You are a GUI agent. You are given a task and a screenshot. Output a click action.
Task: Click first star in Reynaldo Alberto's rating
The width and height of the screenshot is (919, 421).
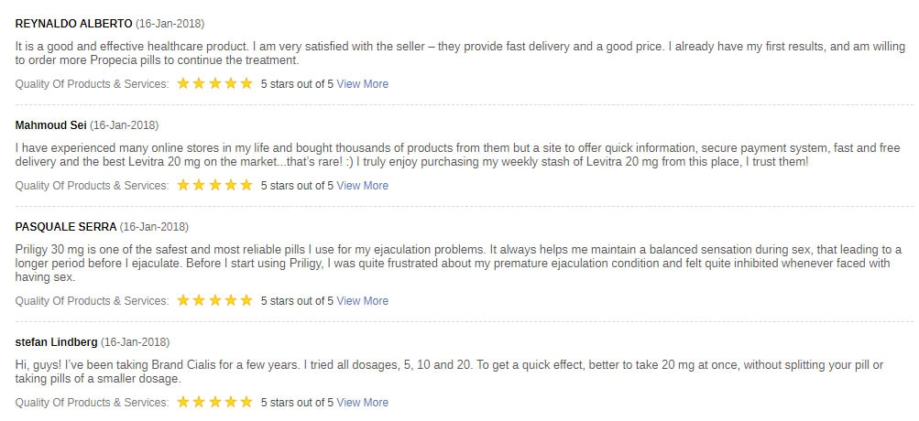click(x=183, y=83)
